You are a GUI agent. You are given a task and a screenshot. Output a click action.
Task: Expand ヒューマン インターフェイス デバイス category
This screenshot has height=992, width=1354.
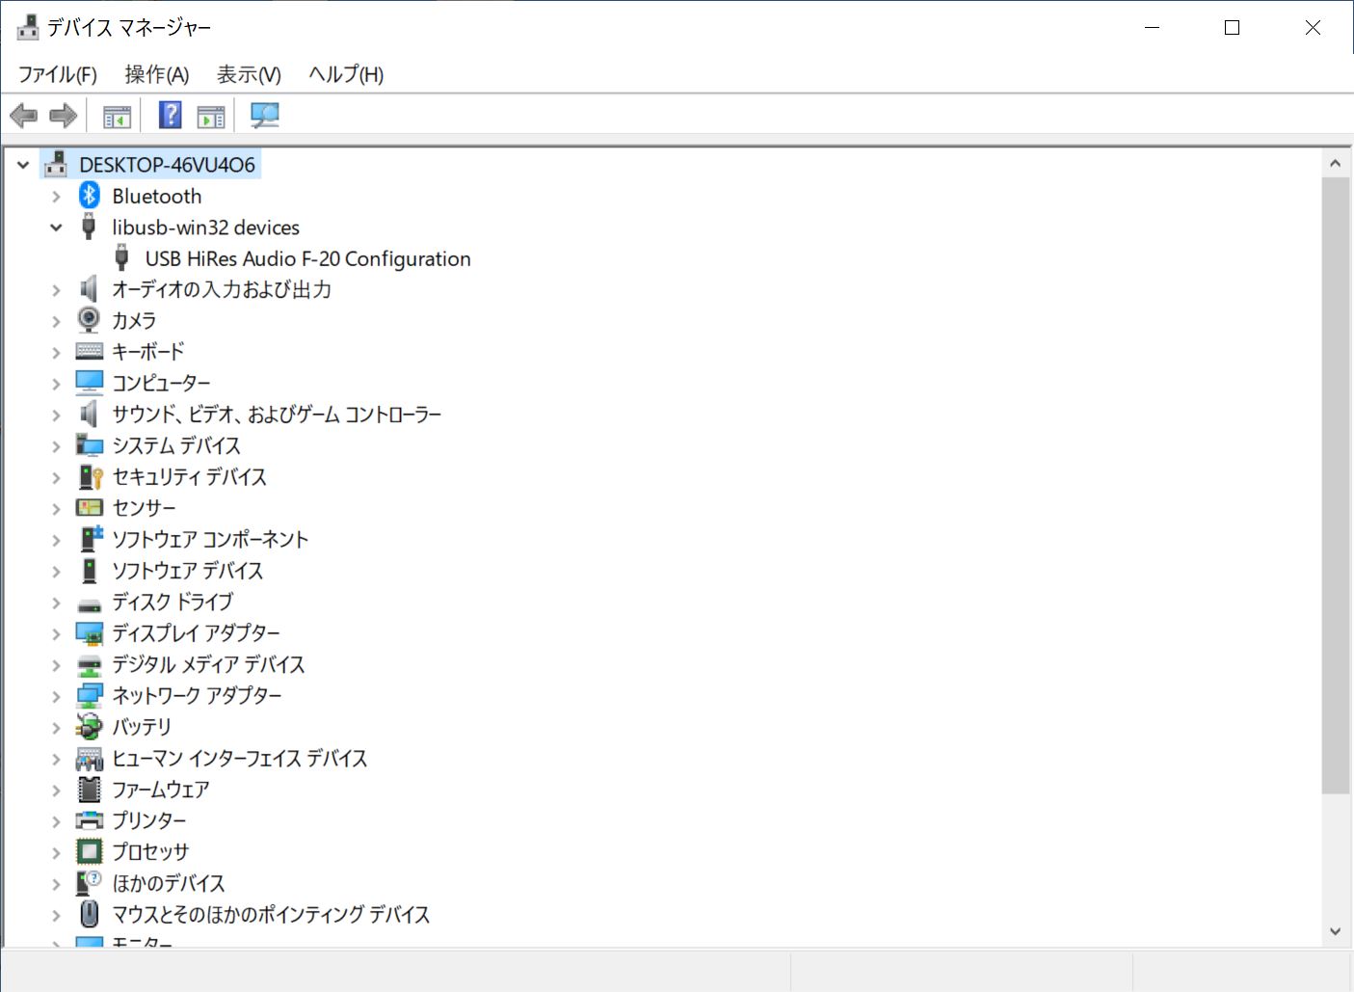(x=56, y=759)
